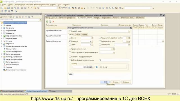The height and width of the screenshot is (101, 180).
Task: Click the magnifier Find icon in toolbar
Action: [38, 8]
